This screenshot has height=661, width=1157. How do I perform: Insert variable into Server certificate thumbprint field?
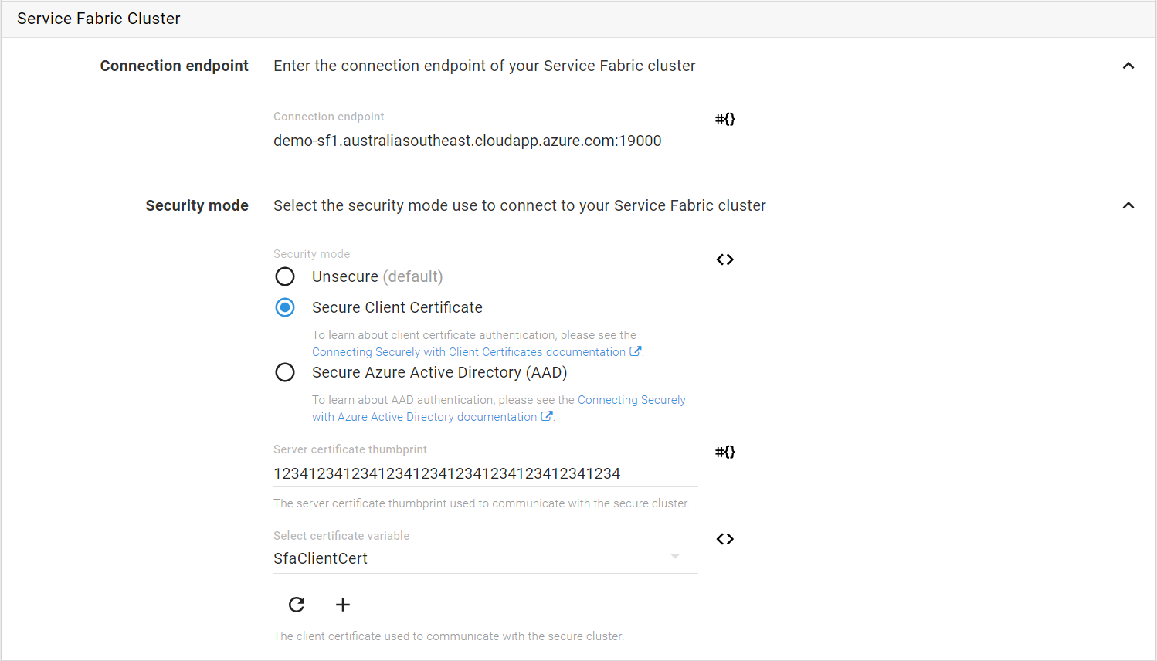(724, 452)
